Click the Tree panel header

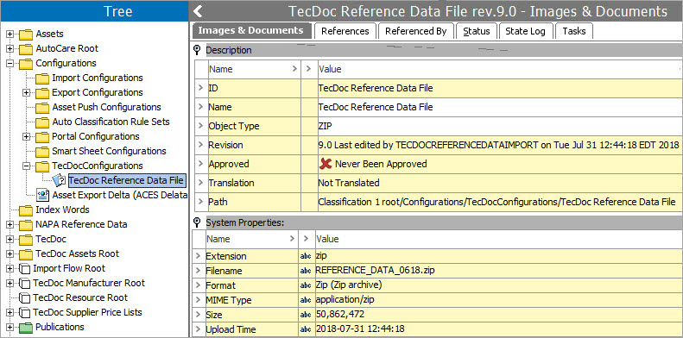pos(94,11)
